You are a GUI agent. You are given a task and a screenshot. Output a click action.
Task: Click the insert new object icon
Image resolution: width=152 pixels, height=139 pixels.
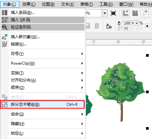5,37
